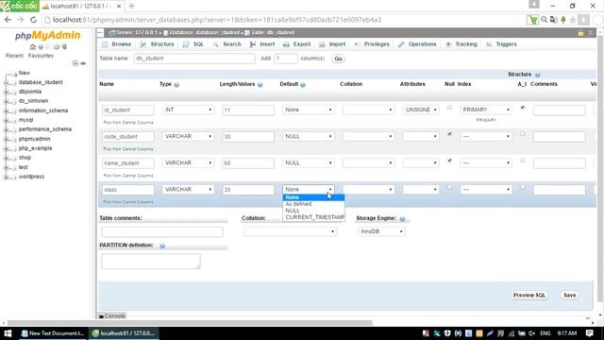Image resolution: width=604 pixels, height=340 pixels.
Task: Click the horizontal scrollbar at page bottom
Action: point(190,323)
